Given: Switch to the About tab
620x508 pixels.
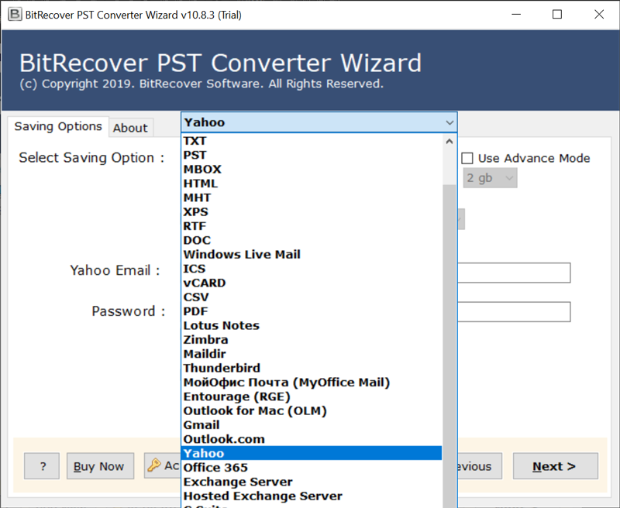Looking at the screenshot, I should pyautogui.click(x=130, y=128).
